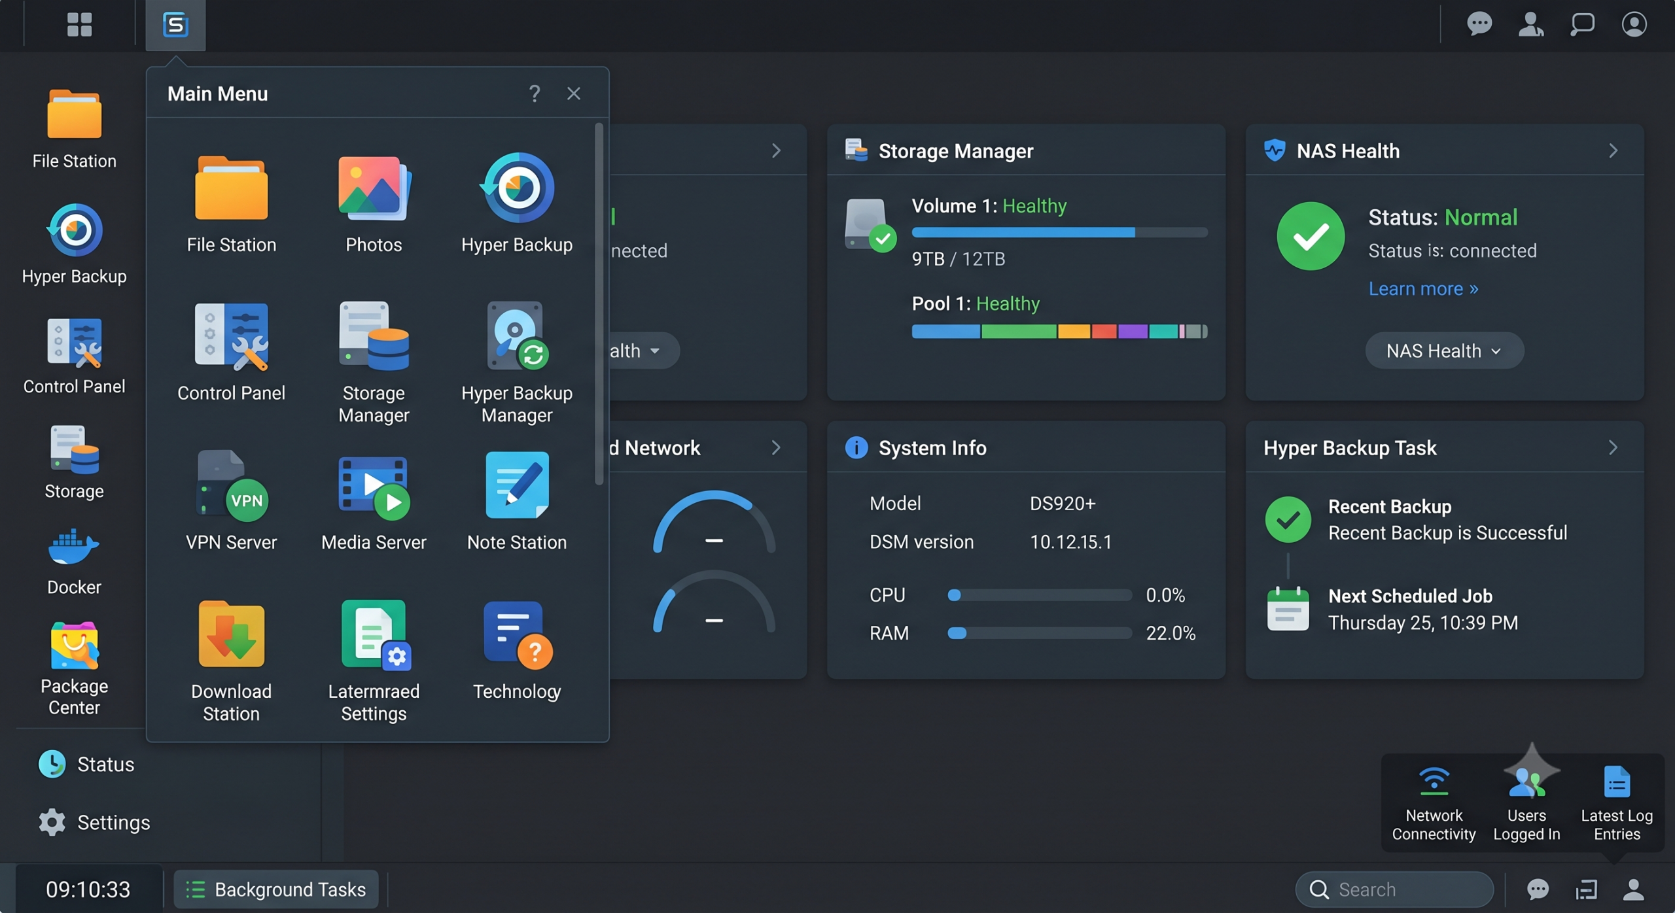1675x913 pixels.
Task: Expand the NAS Health widget chevron
Action: point(1613,151)
